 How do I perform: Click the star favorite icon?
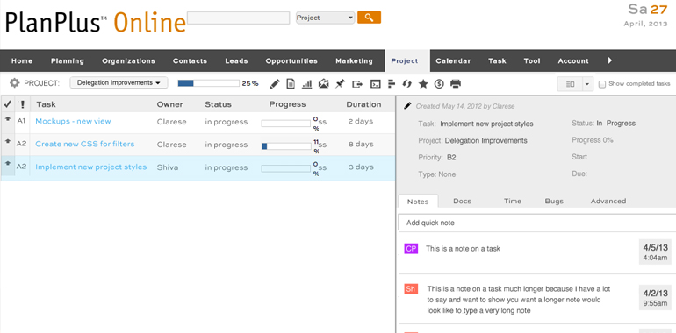click(x=423, y=84)
